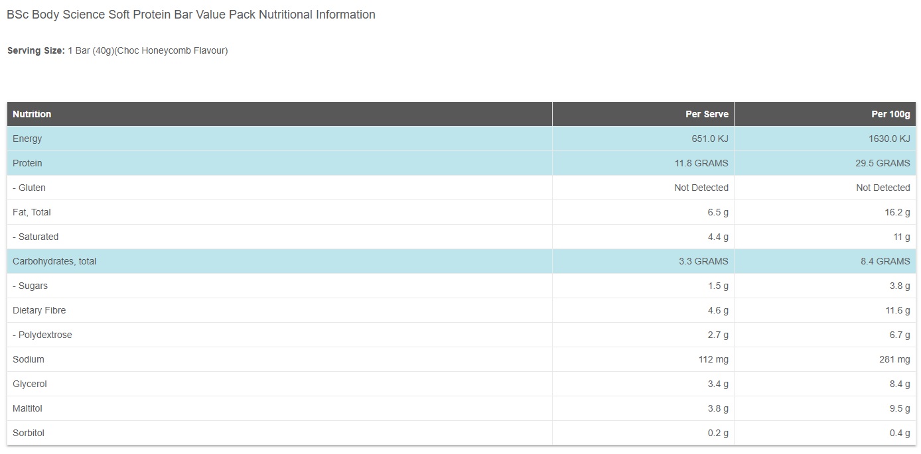
Task: Click the '3.3 GRAMS' carbohydrates value
Action: coord(704,261)
